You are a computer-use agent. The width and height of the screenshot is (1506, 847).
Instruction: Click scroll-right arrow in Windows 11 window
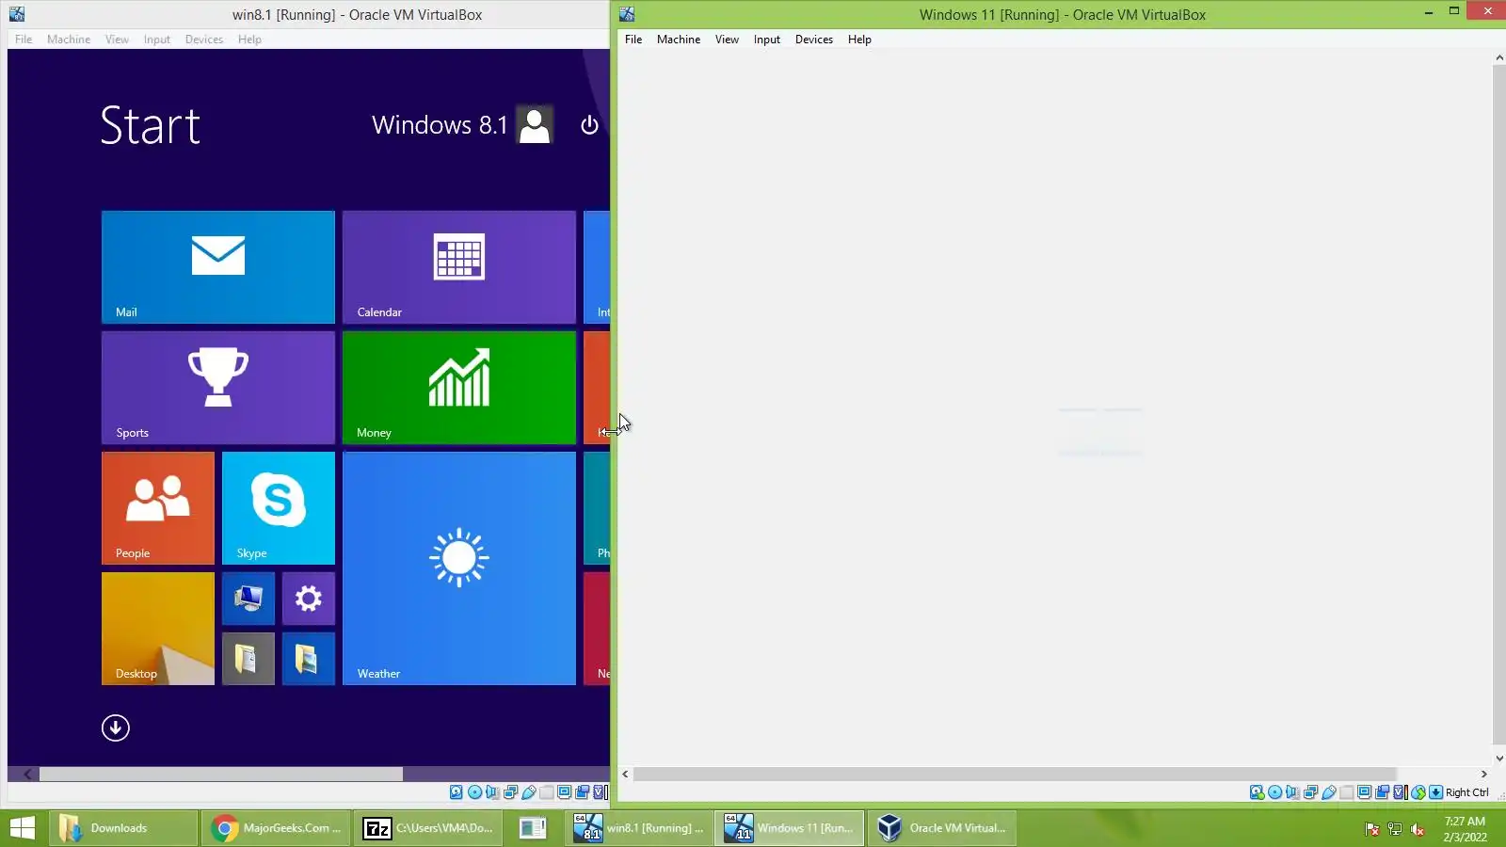click(x=1484, y=774)
